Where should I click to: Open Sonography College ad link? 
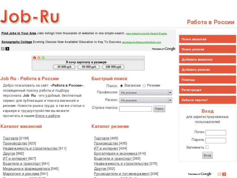pos(17,42)
